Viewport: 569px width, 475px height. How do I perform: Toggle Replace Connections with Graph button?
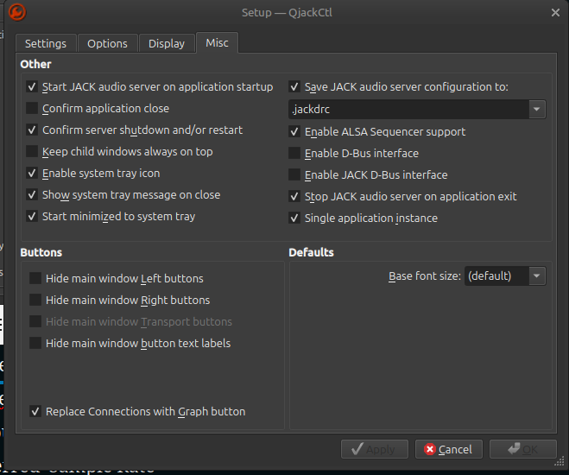click(35, 411)
